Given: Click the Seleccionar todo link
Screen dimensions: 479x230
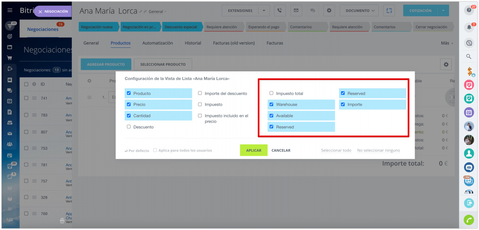Looking at the screenshot, I should (336, 150).
